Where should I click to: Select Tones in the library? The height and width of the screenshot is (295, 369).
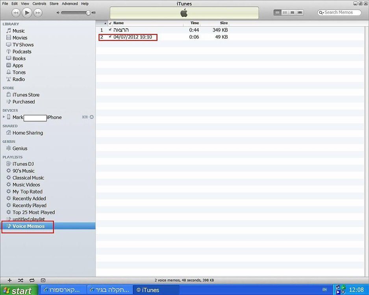19,72
